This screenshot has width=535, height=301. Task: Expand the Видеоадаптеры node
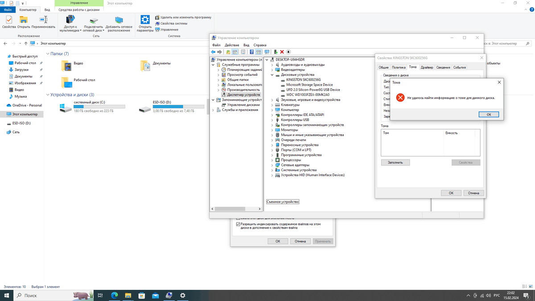tap(272, 70)
